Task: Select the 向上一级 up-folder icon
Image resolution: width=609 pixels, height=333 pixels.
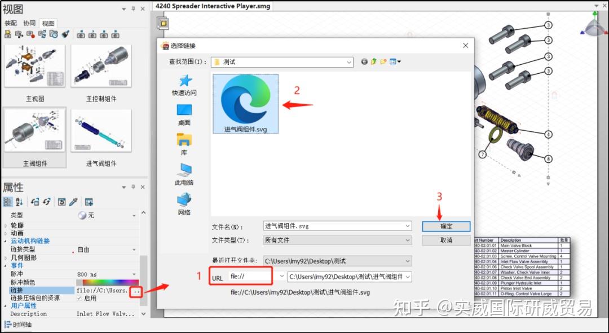Action: coord(373,62)
